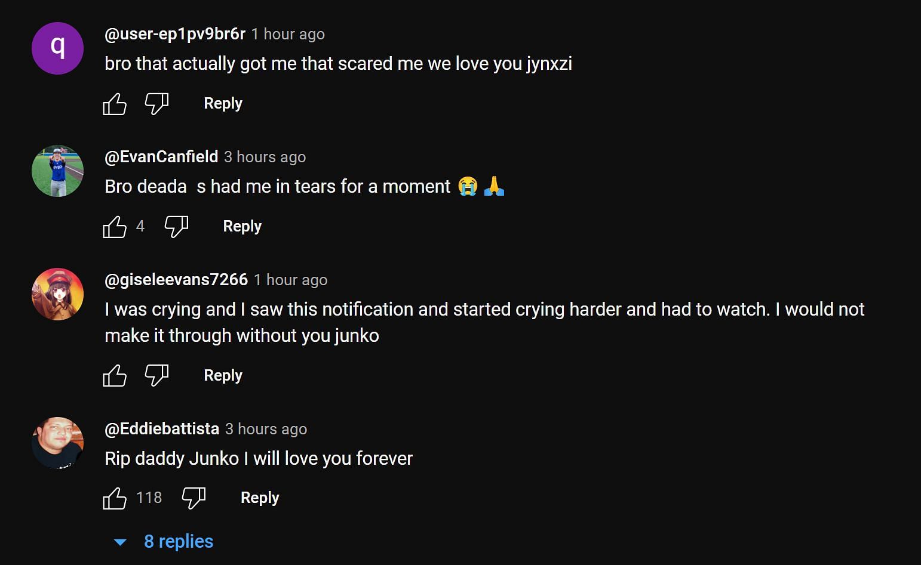Image resolution: width=921 pixels, height=565 pixels.
Task: Reply to Eddiebattista's comment
Action: pyautogui.click(x=260, y=498)
